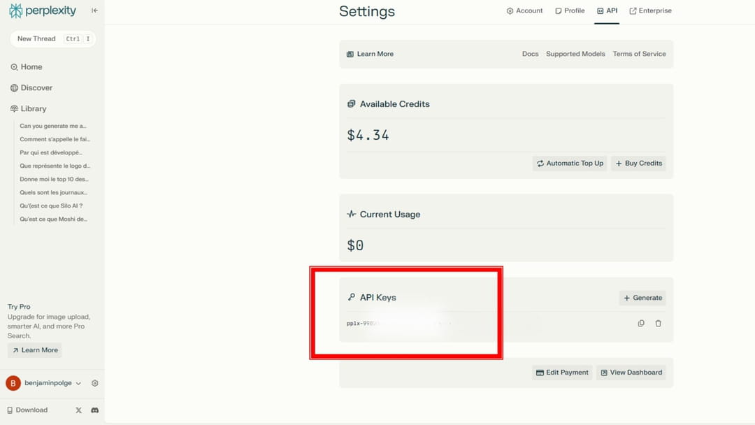This screenshot has height=425, width=755.
Task: Click View Dashboard button
Action: pyautogui.click(x=631, y=373)
